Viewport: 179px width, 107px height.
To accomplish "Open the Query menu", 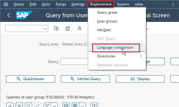I will [19, 4].
